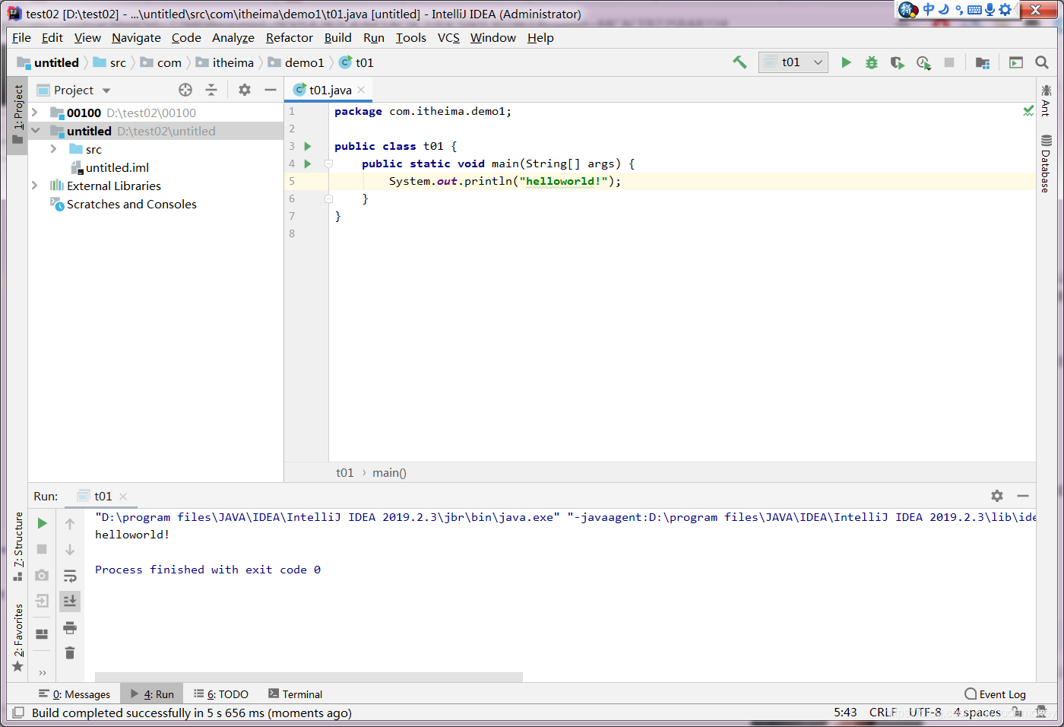Run t01 with the toolbar play icon
This screenshot has width=1064, height=727.
(846, 62)
